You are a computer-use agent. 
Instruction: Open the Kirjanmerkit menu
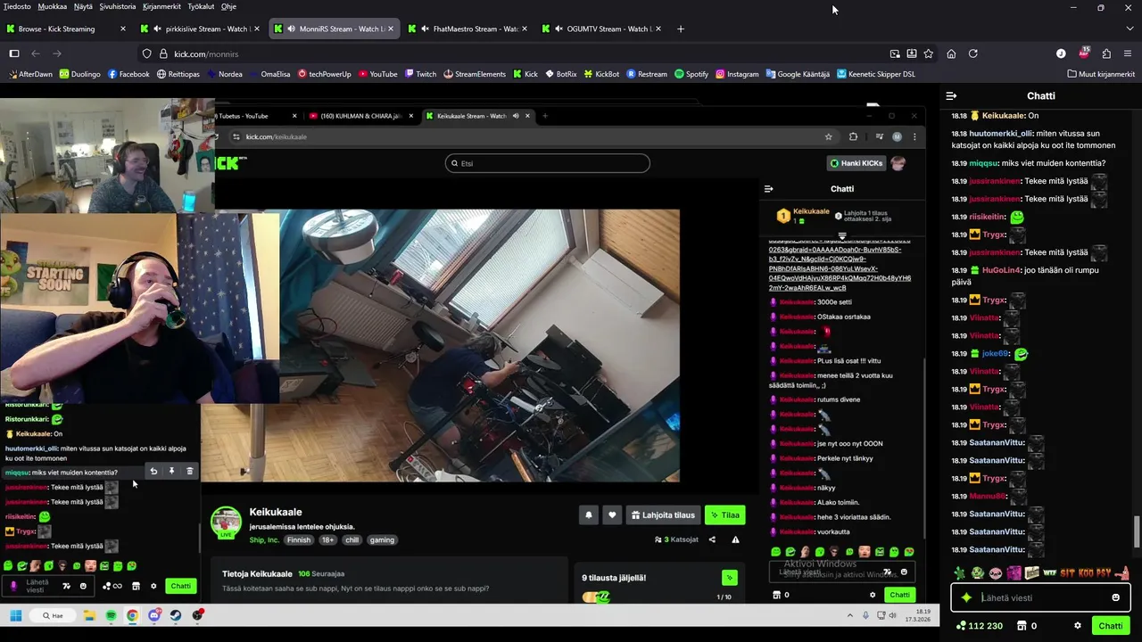click(x=161, y=6)
